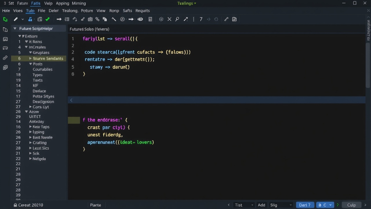Select the Countables tree item
Screen dimensions: 371x209
(43, 69)
